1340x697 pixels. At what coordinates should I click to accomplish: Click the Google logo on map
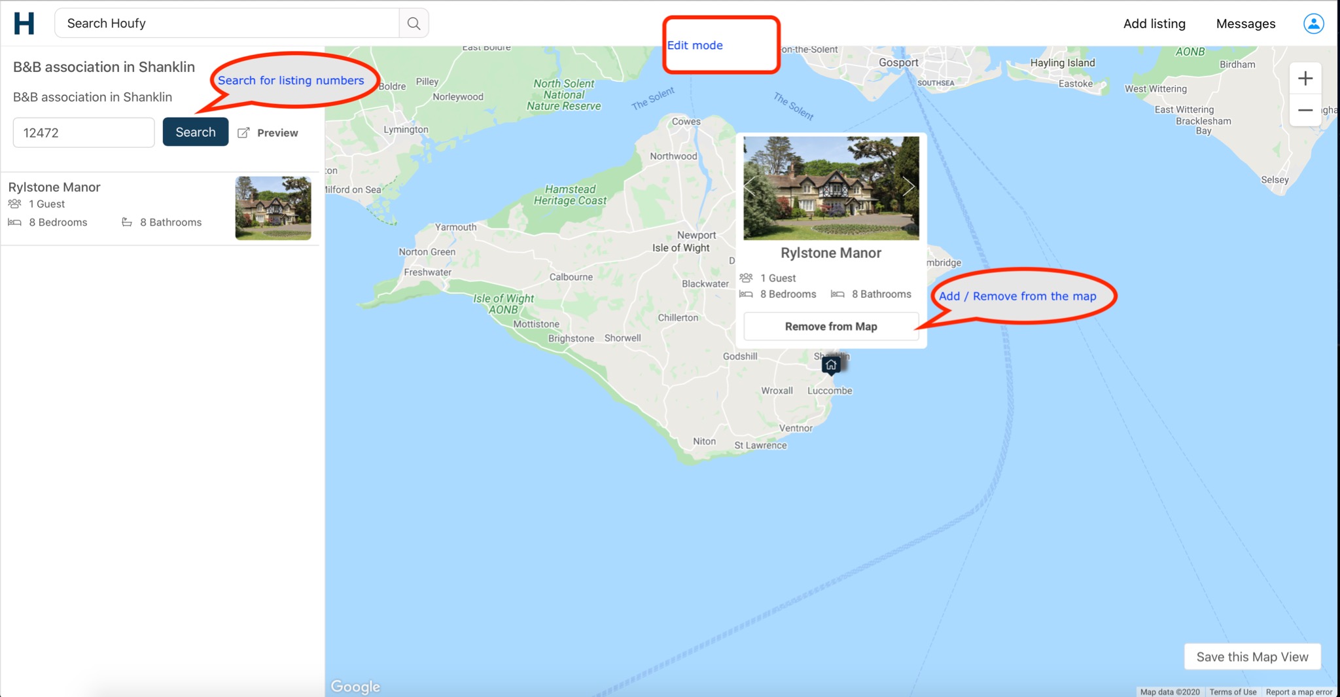pyautogui.click(x=355, y=687)
